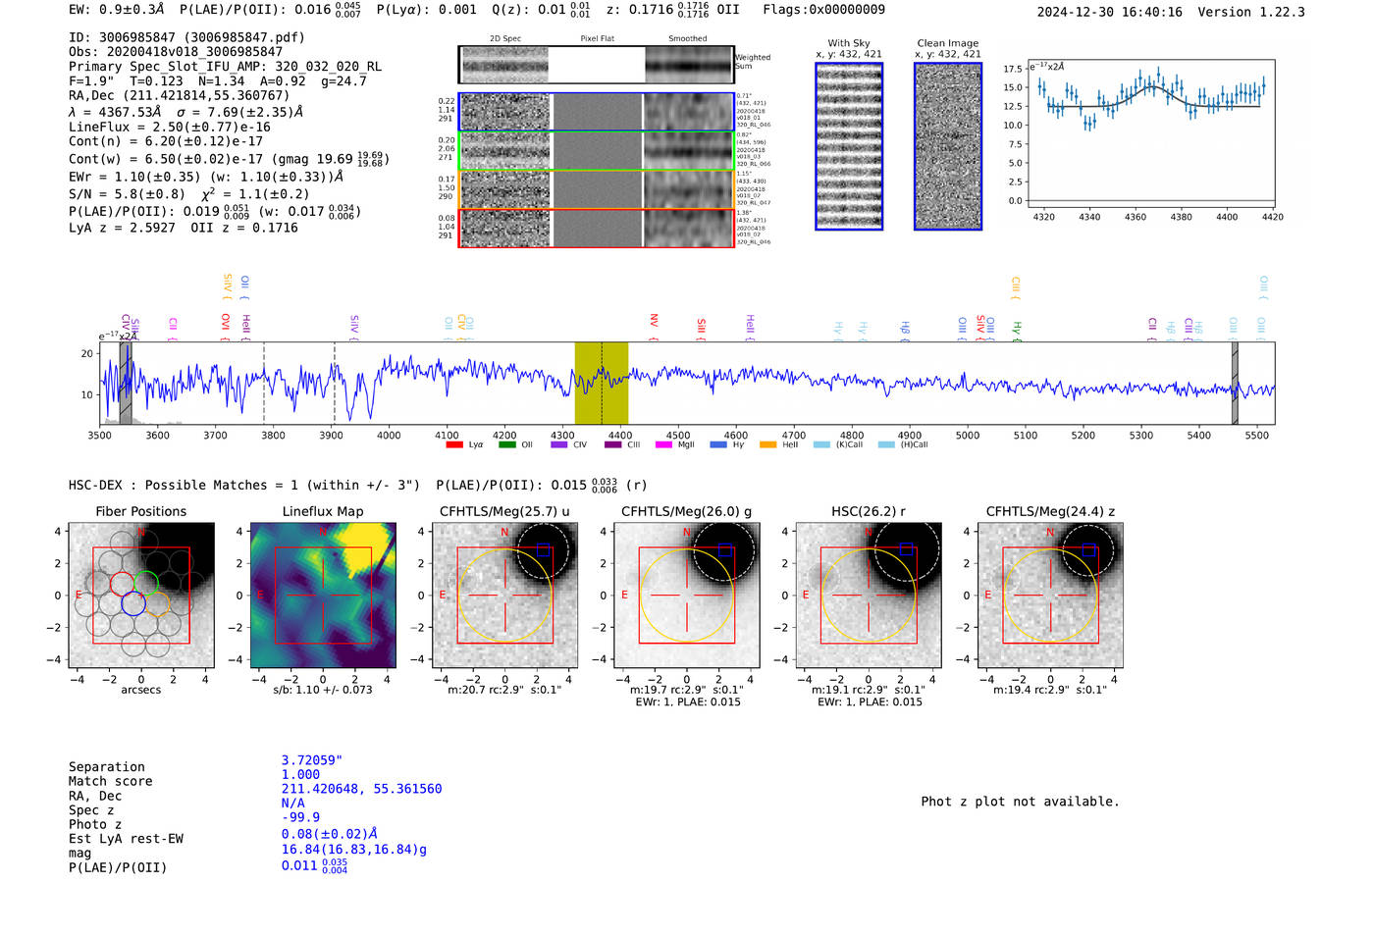Click the S/N = 5.8(±0.8) text
This screenshot has height=935, width=1374.
pos(127,194)
